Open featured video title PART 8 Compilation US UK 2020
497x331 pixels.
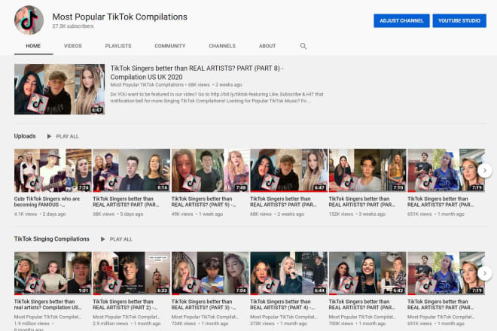197,72
